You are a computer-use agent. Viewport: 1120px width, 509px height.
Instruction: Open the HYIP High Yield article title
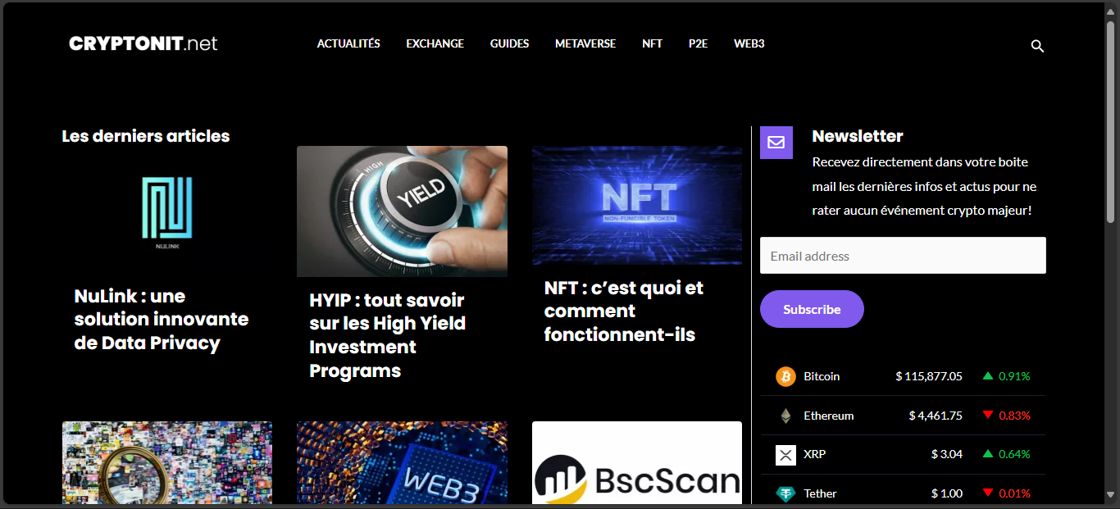(x=387, y=335)
